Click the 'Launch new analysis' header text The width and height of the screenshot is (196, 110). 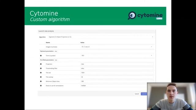pos(46,31)
